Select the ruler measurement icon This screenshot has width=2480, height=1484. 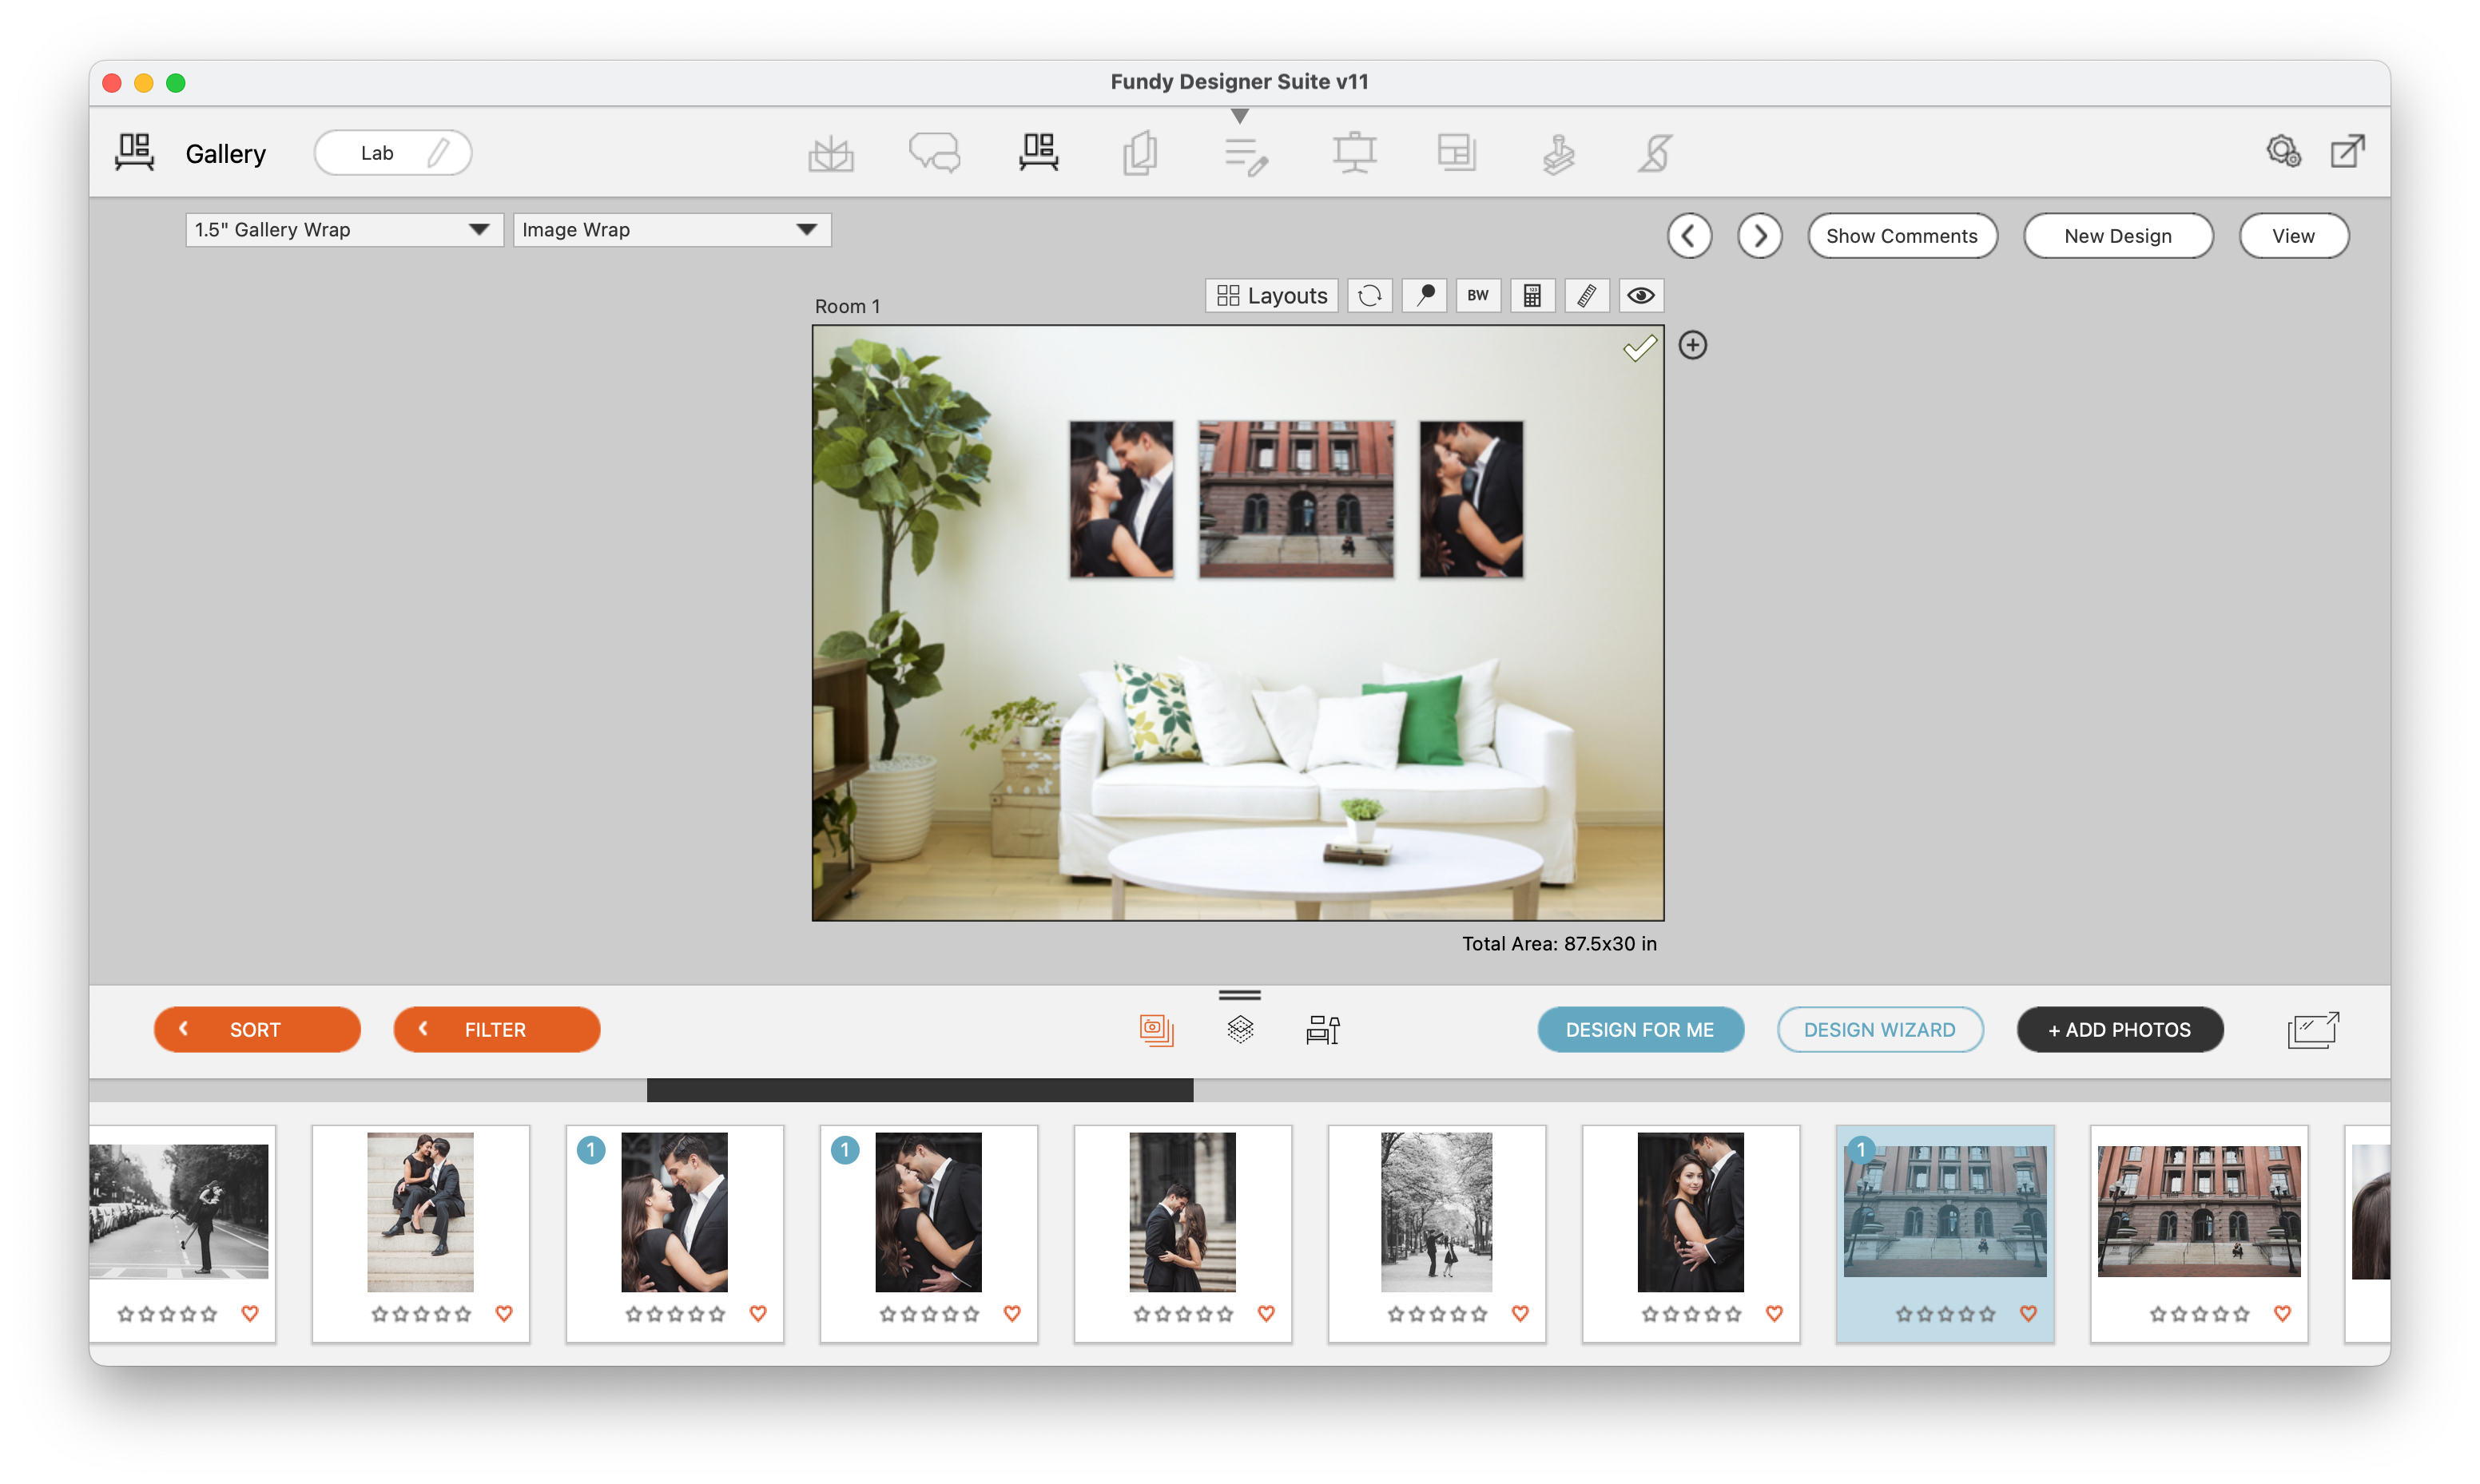click(x=1586, y=295)
